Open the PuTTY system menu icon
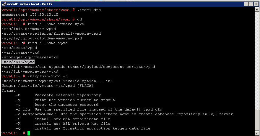 (4, 4)
